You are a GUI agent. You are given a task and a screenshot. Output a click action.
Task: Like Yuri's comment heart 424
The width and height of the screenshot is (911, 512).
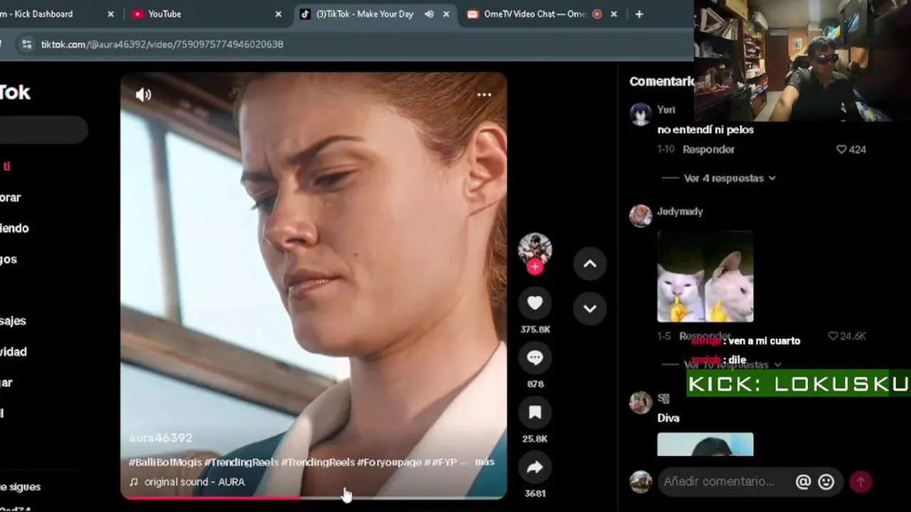coord(841,149)
